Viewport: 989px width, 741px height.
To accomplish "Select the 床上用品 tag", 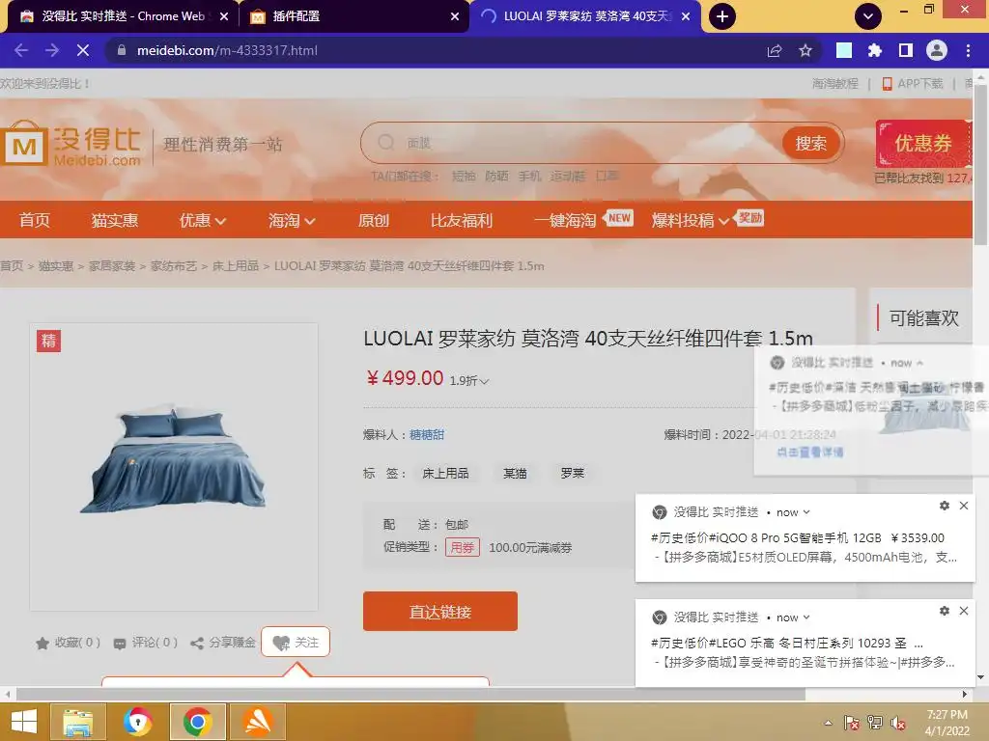I will coord(445,473).
